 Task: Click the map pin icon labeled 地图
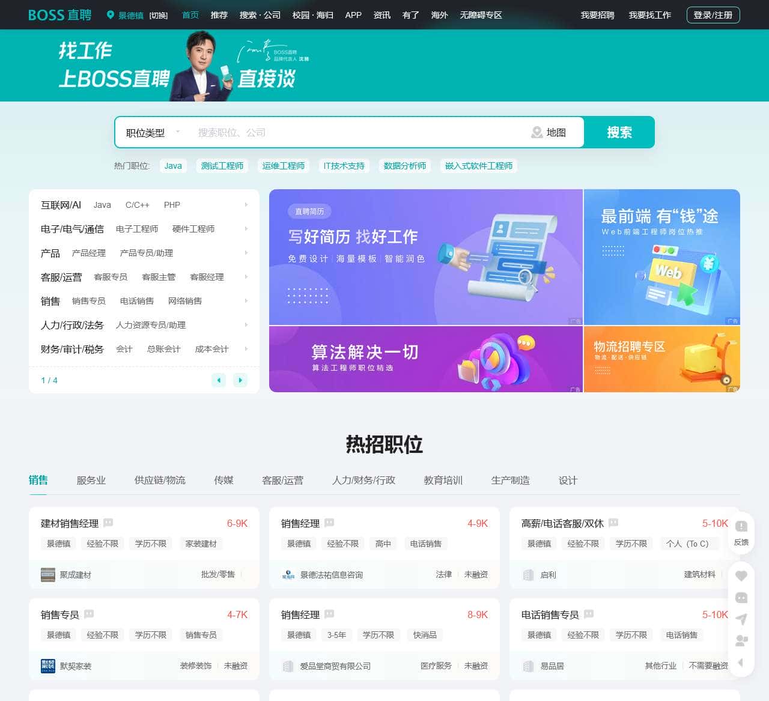(x=536, y=132)
